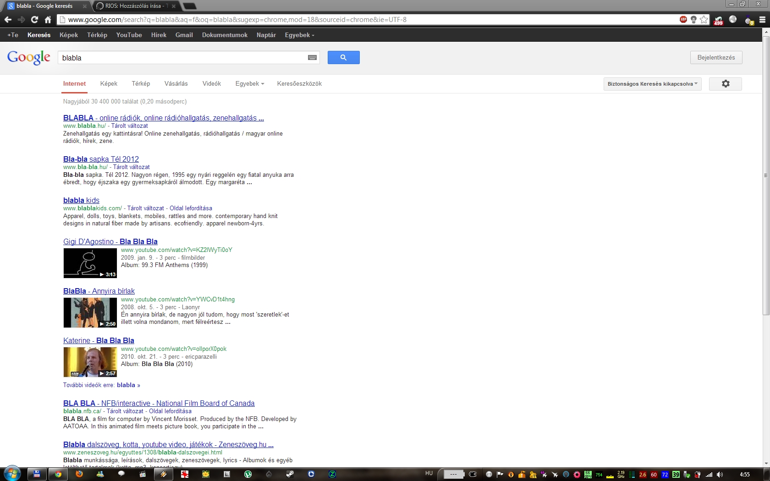Screen dimensions: 770x481
Task: Open the green Z taskbar icon
Action: point(332,474)
